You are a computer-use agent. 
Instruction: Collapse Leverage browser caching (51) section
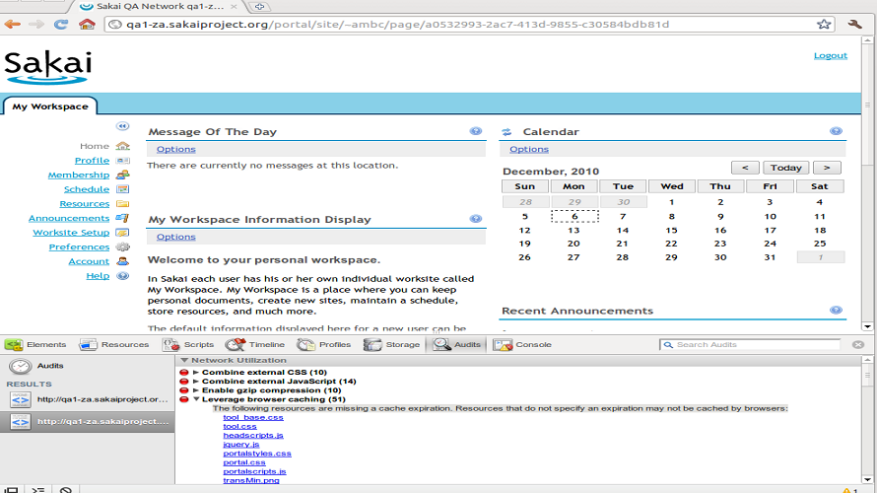[x=196, y=399]
